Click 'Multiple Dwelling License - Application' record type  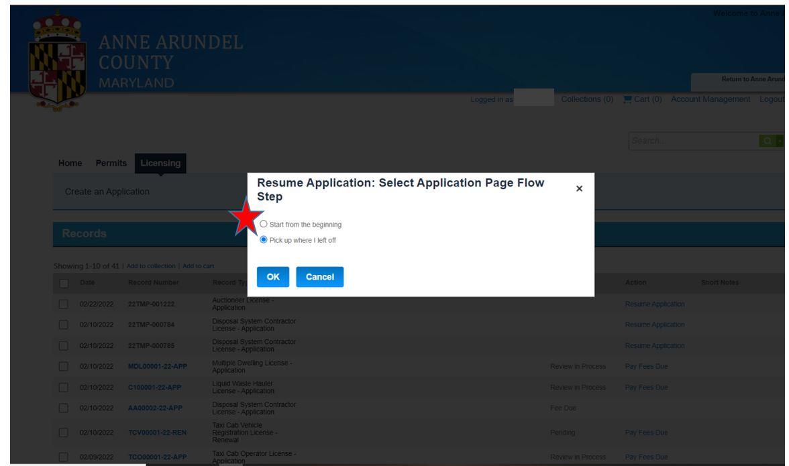point(252,367)
